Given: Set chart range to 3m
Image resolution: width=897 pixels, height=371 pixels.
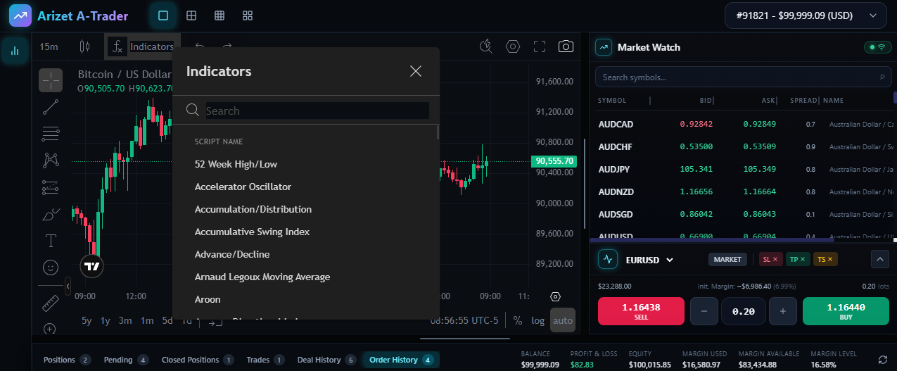Looking at the screenshot, I should click(125, 320).
